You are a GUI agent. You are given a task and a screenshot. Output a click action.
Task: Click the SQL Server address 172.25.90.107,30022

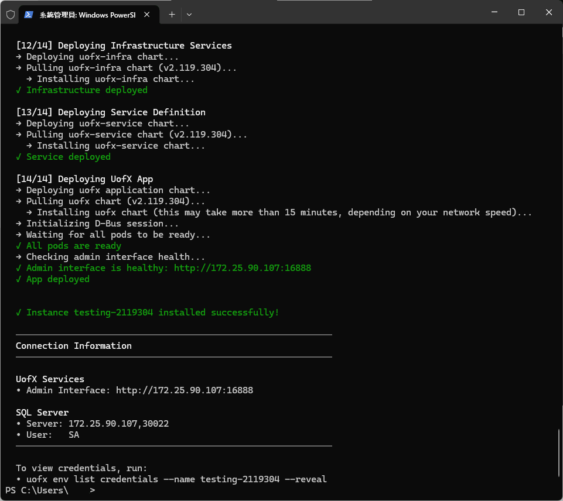[x=118, y=424]
